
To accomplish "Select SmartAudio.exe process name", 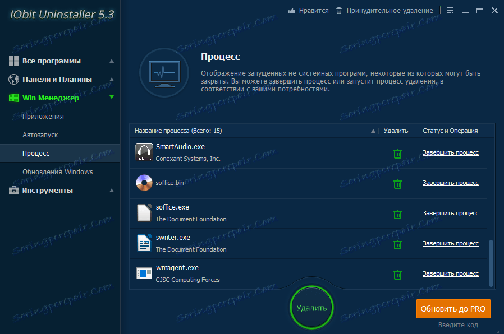I will tap(180, 147).
